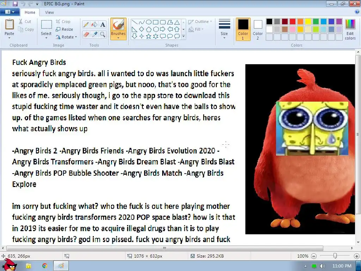The image size is (361, 271).
Task: Click the 11:00 PM taskbar clock
Action: [x=342, y=266]
